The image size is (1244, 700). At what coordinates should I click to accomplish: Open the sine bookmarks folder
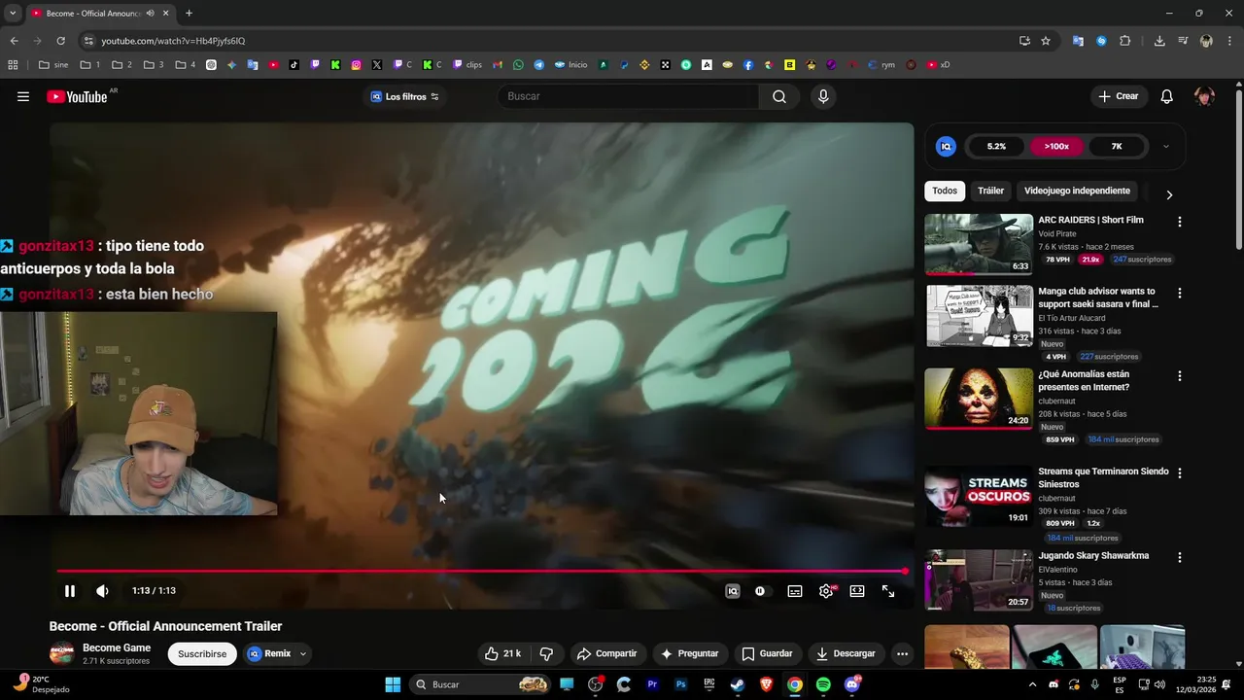53,65
